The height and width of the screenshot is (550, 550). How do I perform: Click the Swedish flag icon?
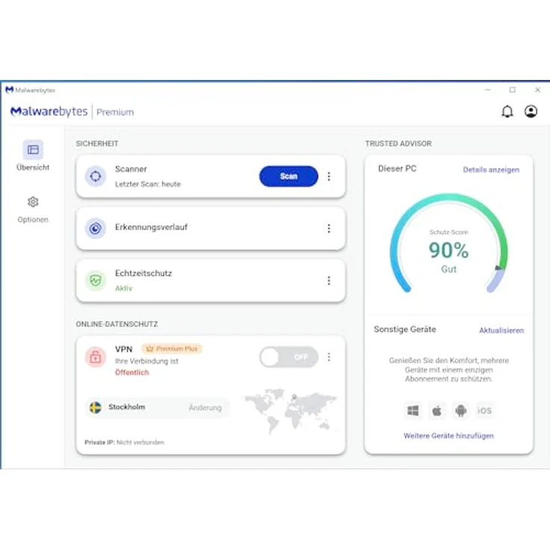pyautogui.click(x=96, y=407)
